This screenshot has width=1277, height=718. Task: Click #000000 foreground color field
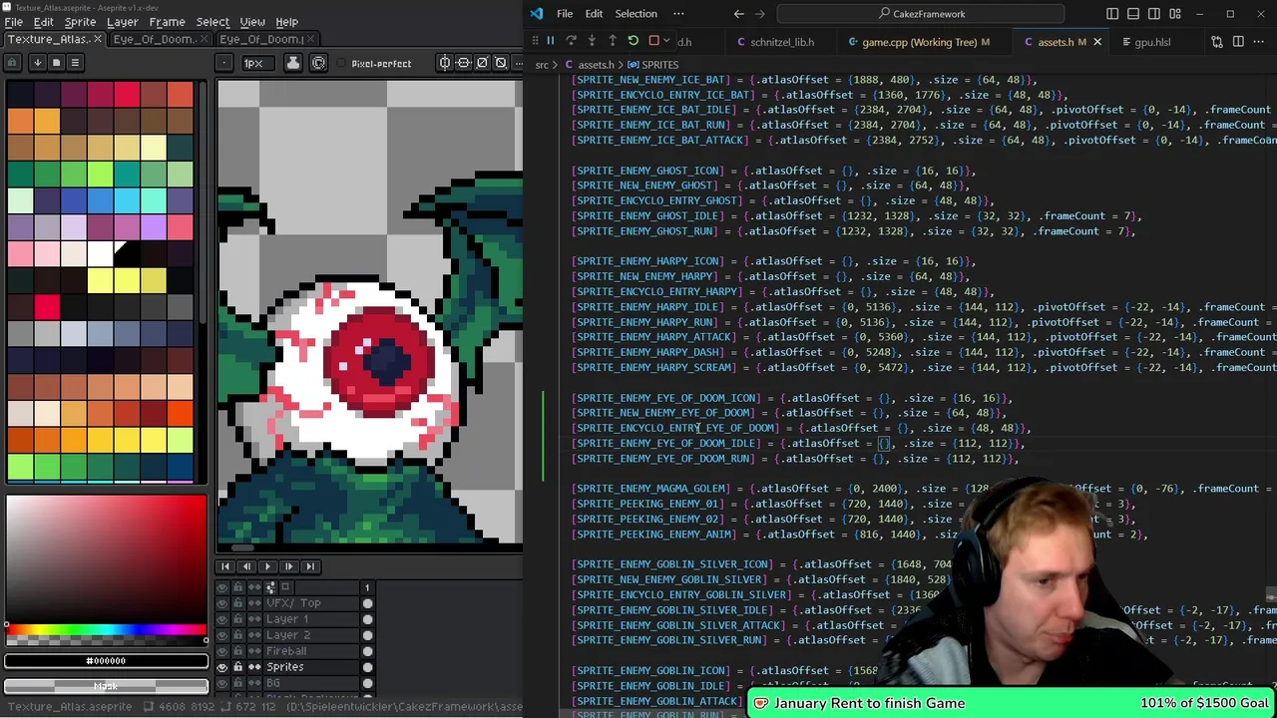(106, 660)
